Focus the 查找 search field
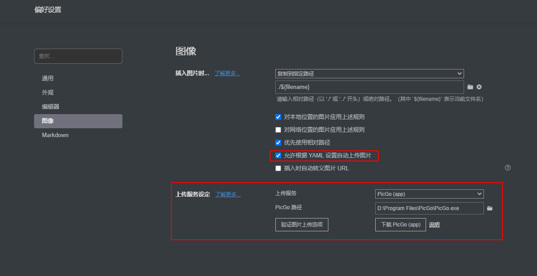 (78, 56)
